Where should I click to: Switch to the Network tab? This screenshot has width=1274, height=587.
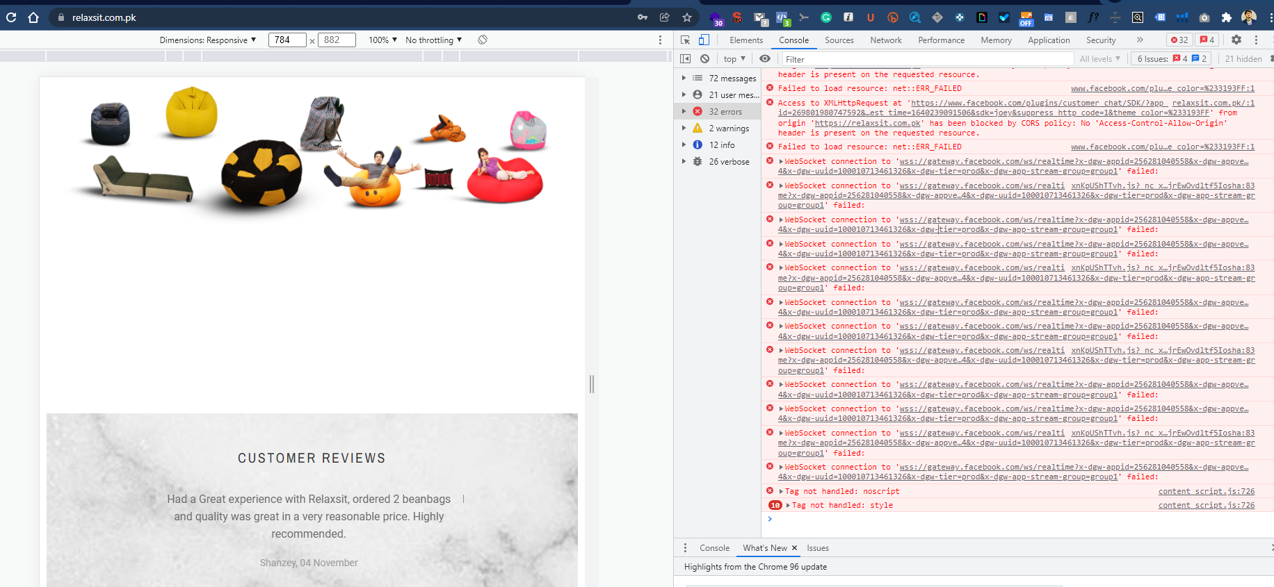coord(886,40)
